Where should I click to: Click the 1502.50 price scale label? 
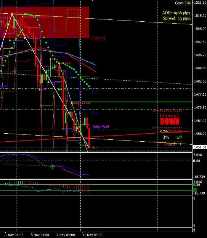click(200, 42)
